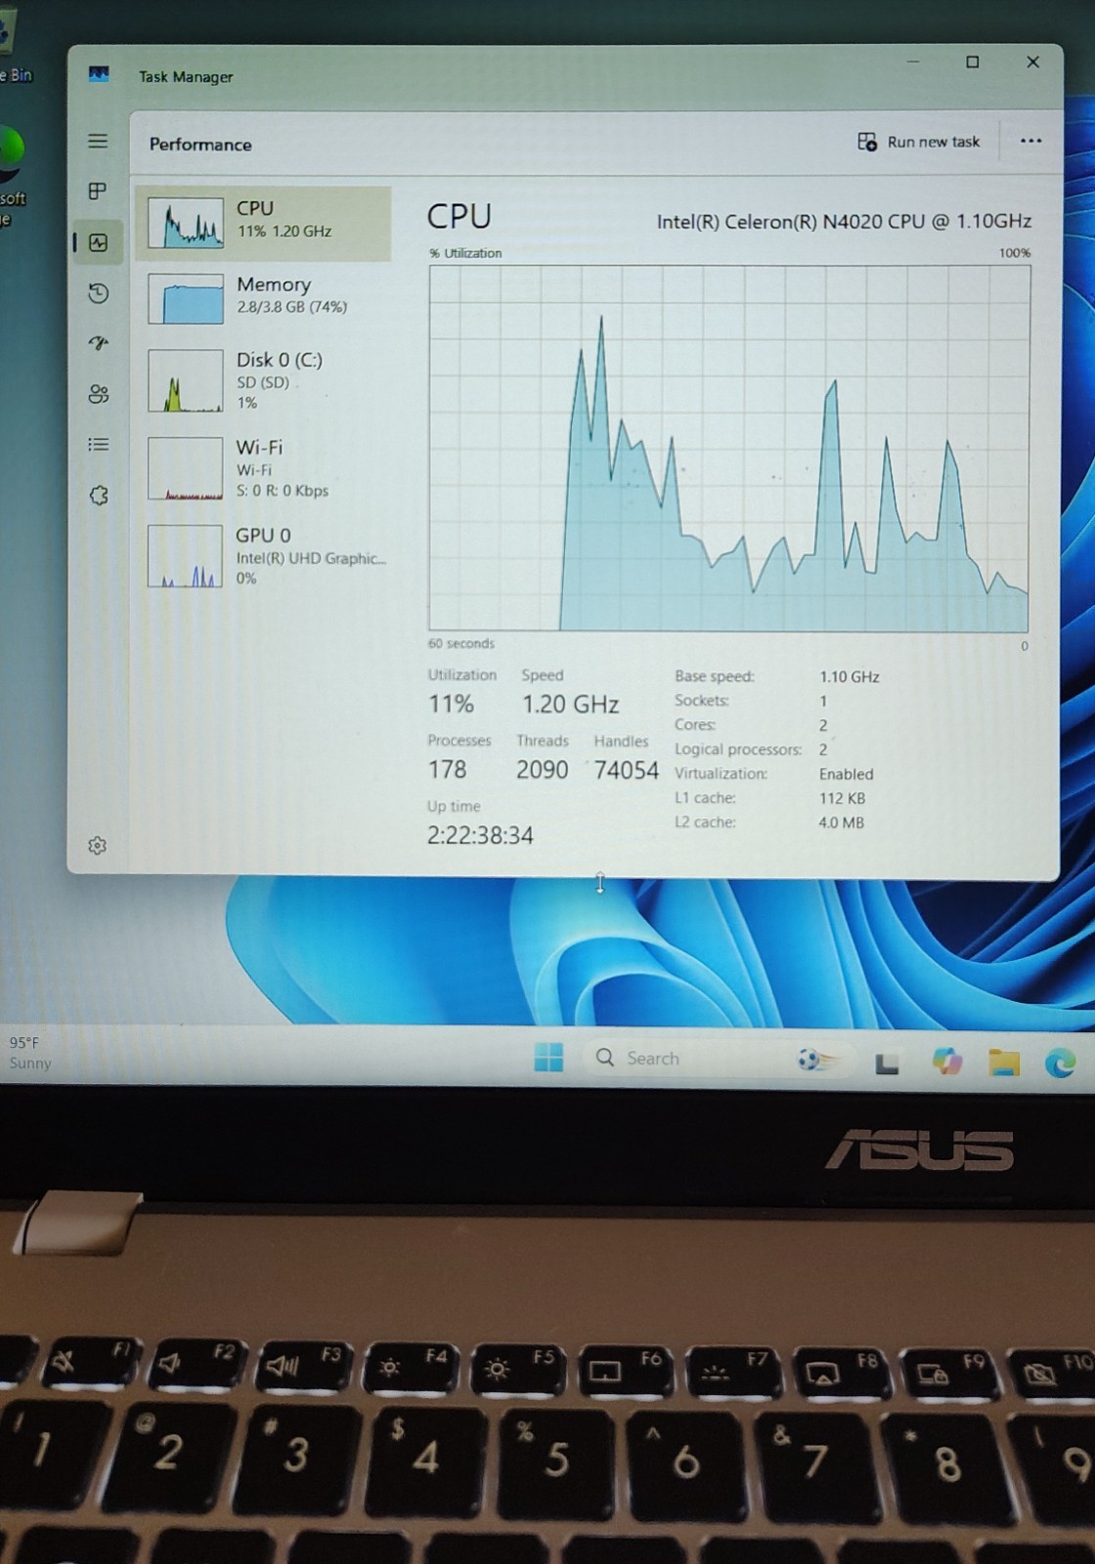Open the Windows Start menu
Image resolution: width=1095 pixels, height=1564 pixels.
(x=548, y=1058)
